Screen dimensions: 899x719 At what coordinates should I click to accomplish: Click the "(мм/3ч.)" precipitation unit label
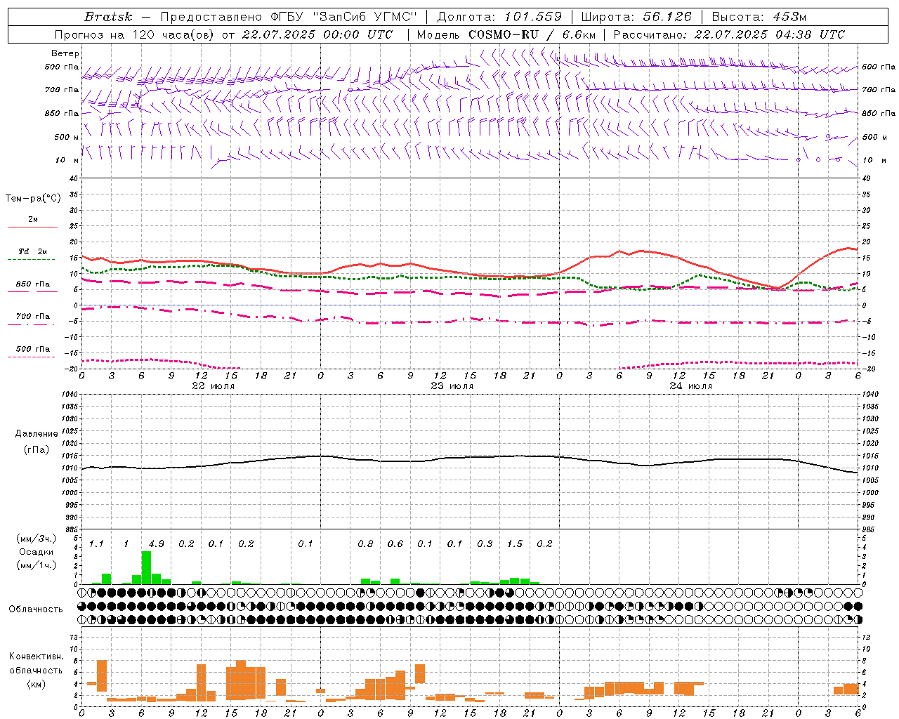pyautogui.click(x=36, y=539)
